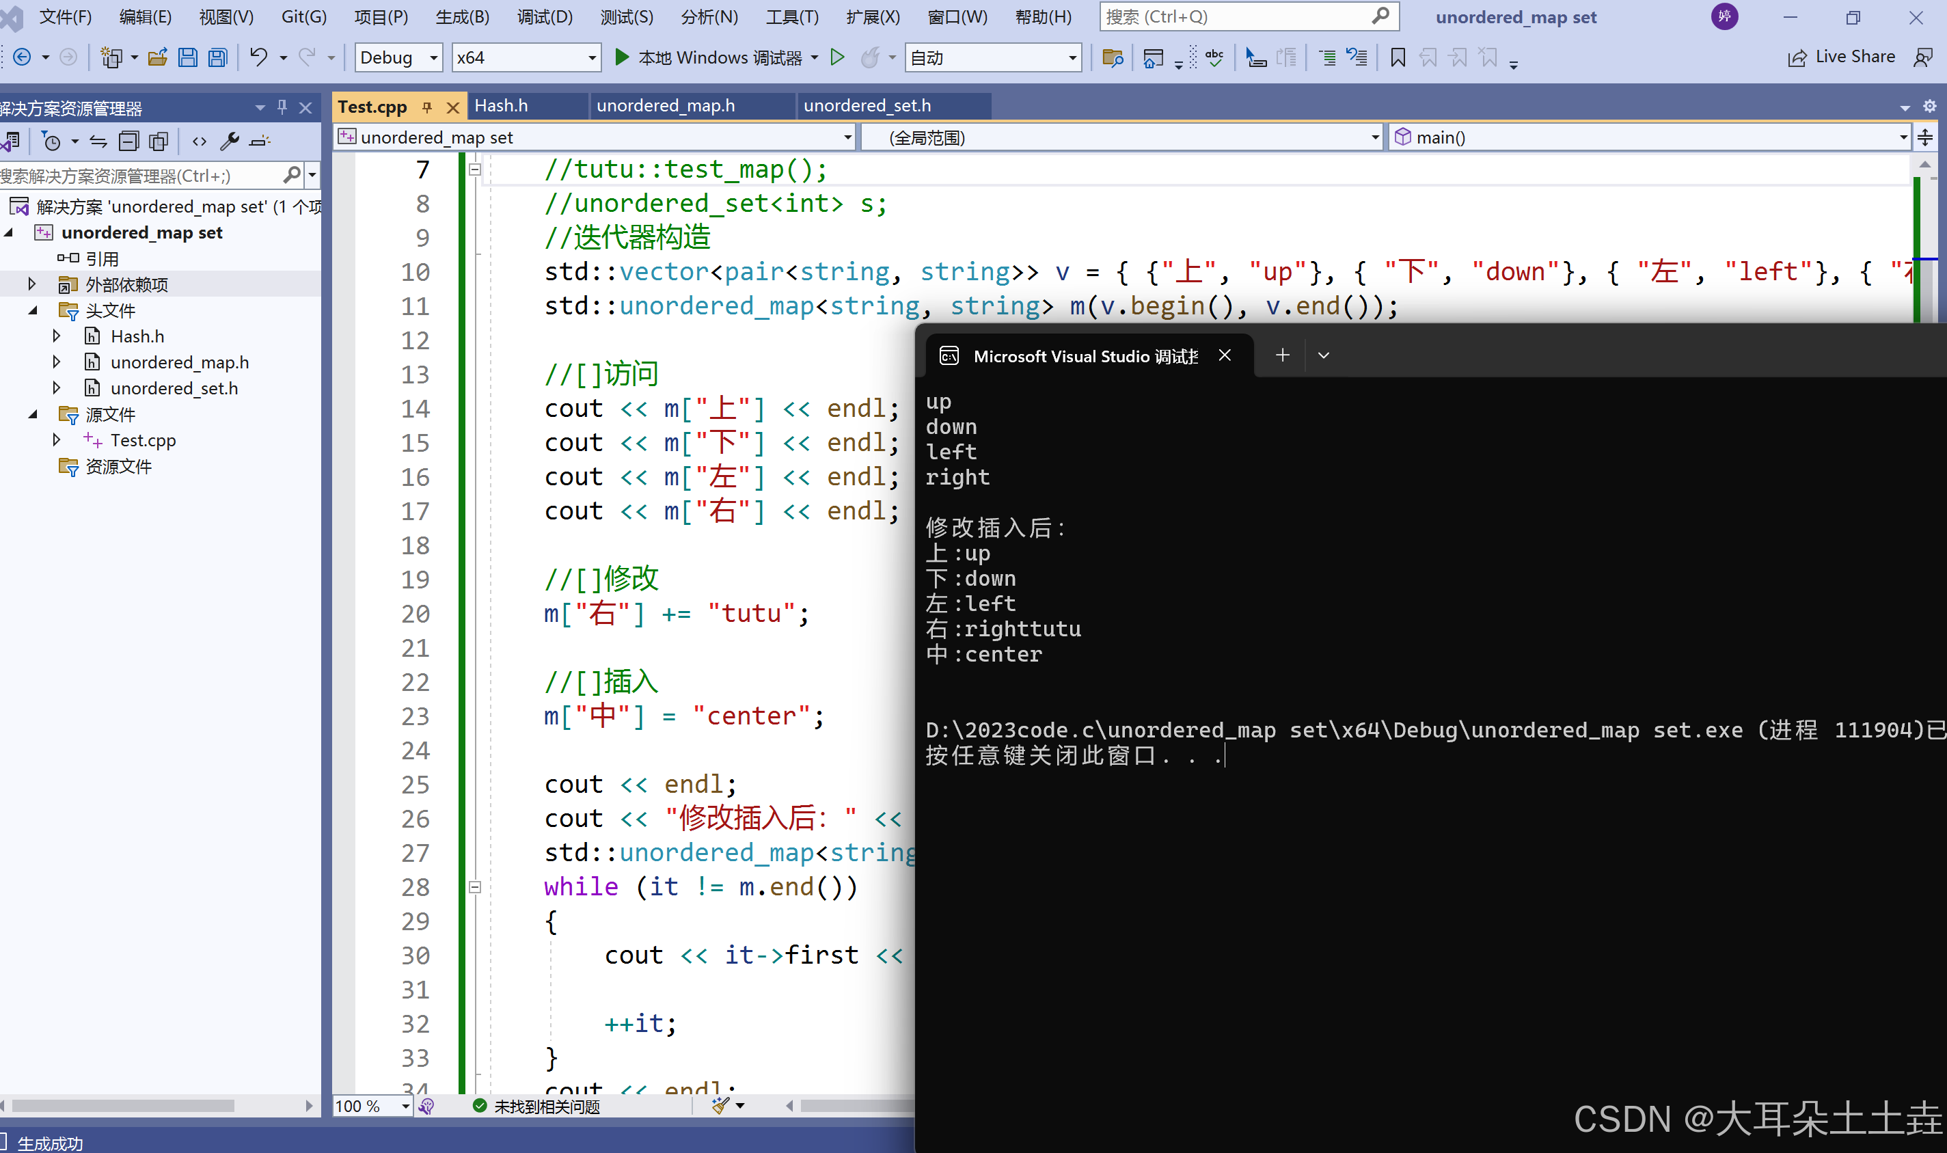Image resolution: width=1947 pixels, height=1153 pixels.
Task: Select unordered_set.h in Solution Explorer
Action: (x=174, y=388)
